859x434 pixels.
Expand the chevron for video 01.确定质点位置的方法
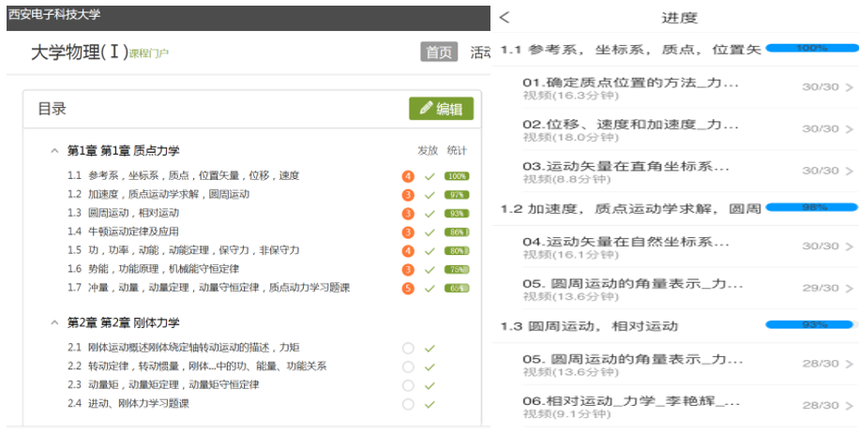(850, 87)
